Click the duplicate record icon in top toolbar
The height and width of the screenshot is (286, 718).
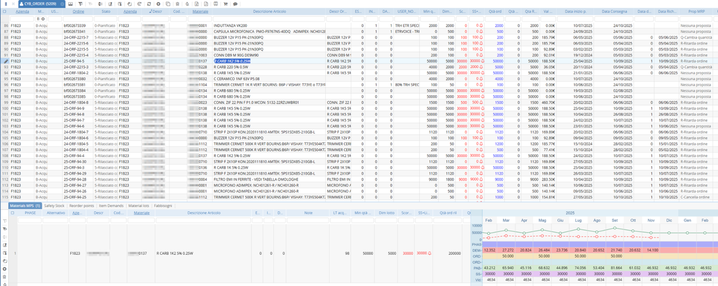coord(168,4)
